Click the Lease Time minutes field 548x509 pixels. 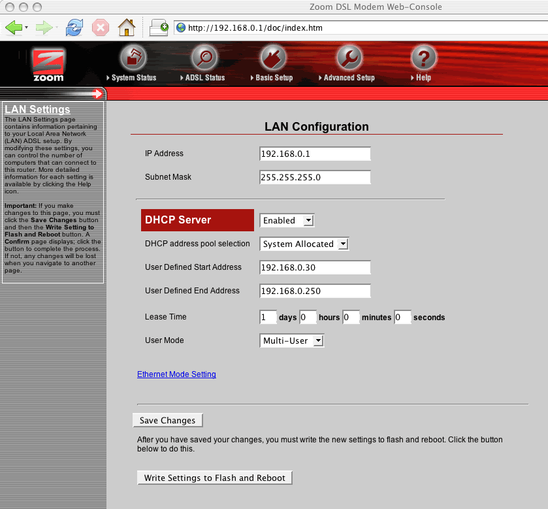[351, 317]
